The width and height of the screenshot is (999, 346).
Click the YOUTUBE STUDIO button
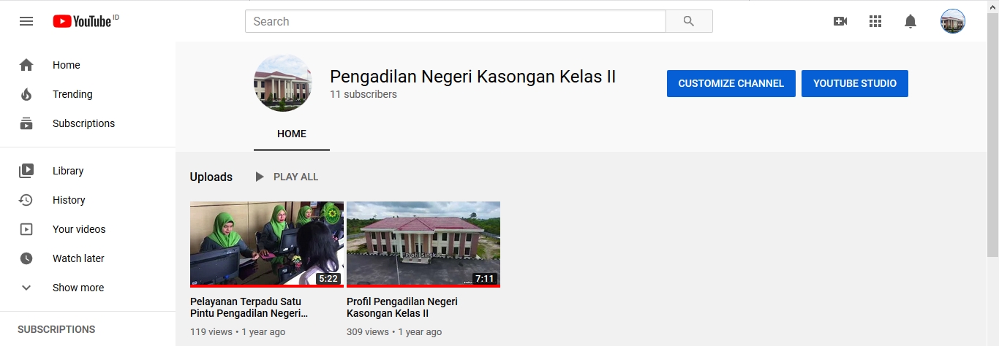click(855, 83)
